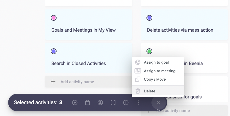Image resolution: width=230 pixels, height=116 pixels.
Task: Click the Delete trash icon
Action: coord(138,91)
